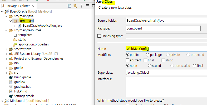Select the protected modifier radio button
Image resolution: width=207 pixels, height=105 pixels.
tap(188, 55)
